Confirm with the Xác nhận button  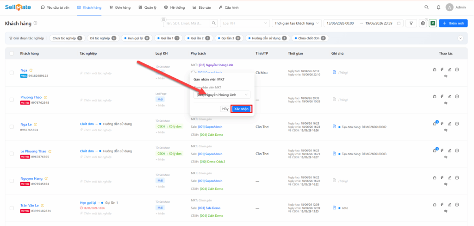(x=241, y=109)
